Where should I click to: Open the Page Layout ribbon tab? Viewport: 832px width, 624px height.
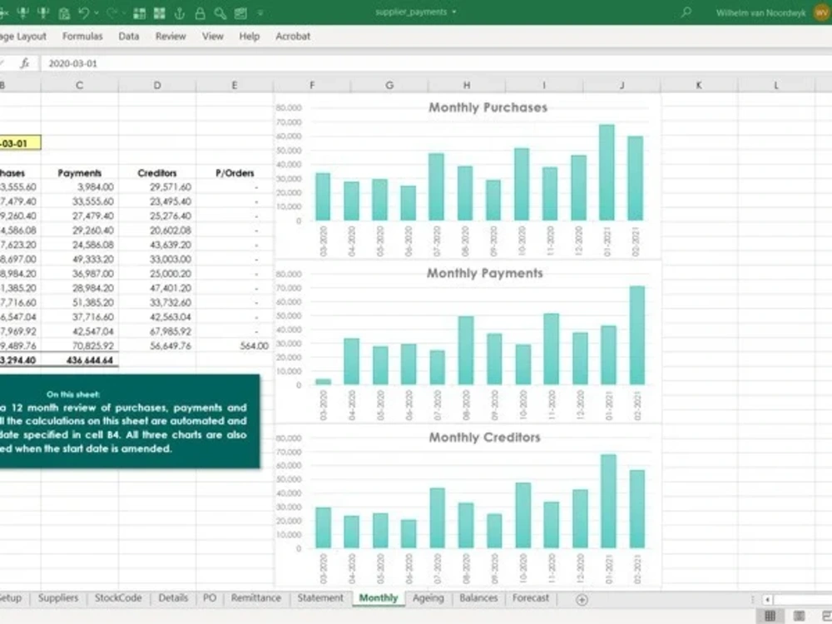pos(22,36)
